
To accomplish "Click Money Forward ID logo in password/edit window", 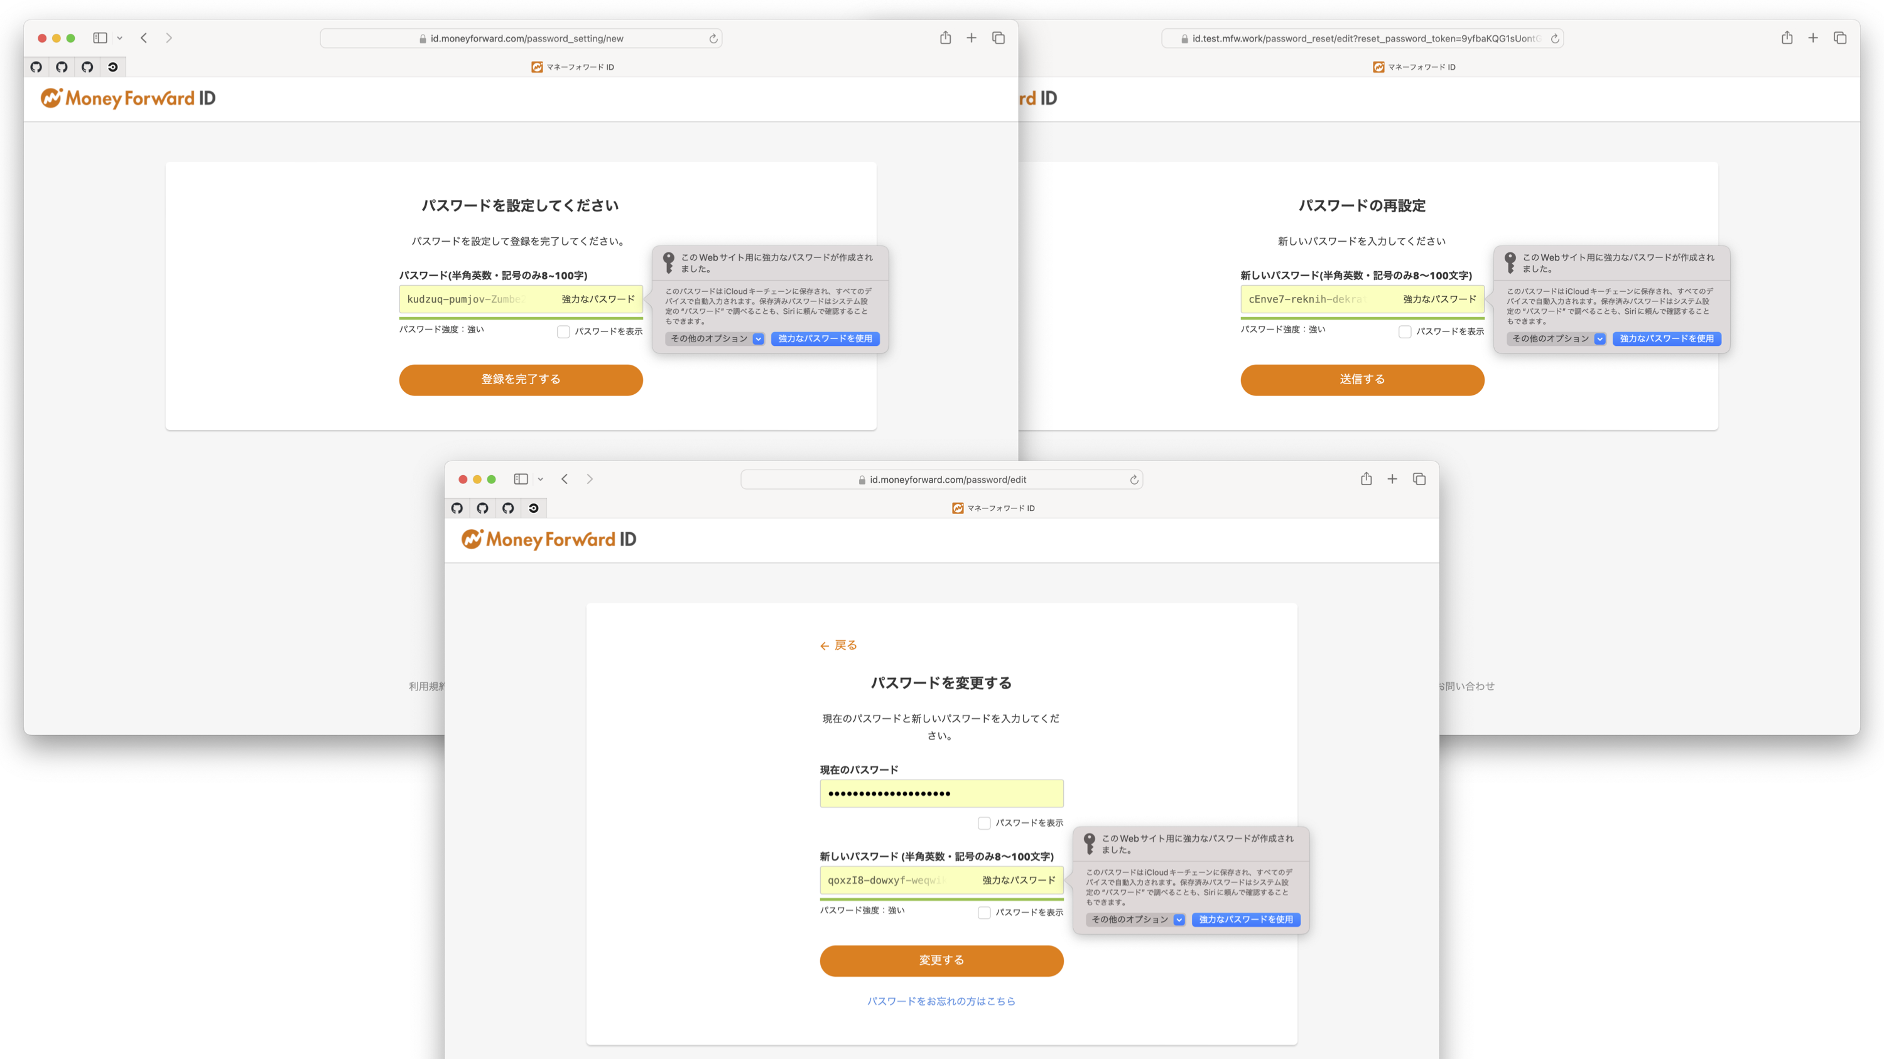I will (x=548, y=539).
